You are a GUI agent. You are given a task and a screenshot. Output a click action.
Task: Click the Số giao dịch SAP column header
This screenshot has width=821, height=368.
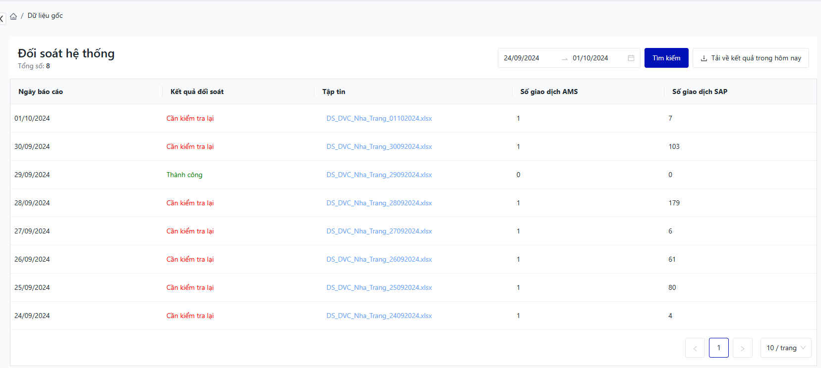coord(700,92)
